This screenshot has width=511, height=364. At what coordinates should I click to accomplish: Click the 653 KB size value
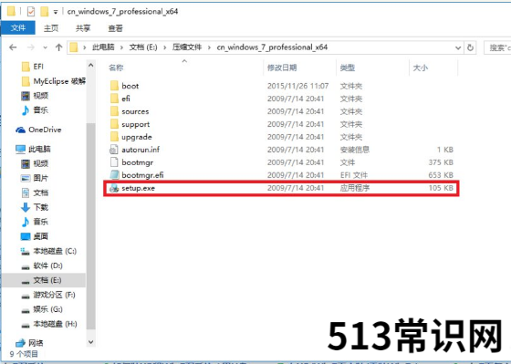point(441,175)
